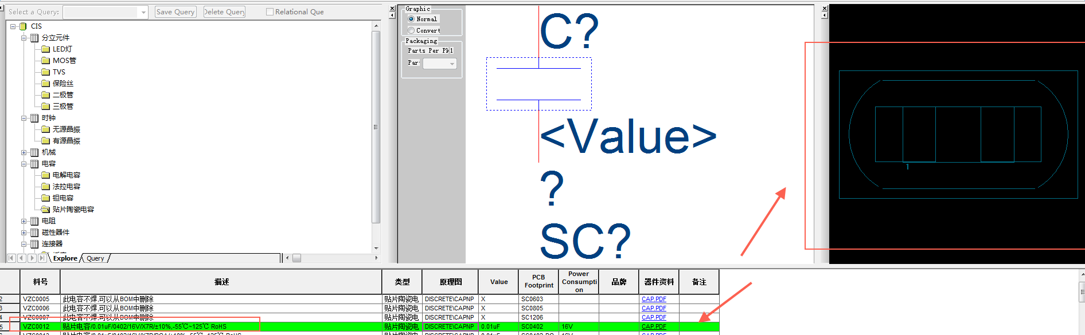Select the 机械 table icon
This screenshot has height=335, width=1085.
point(34,152)
